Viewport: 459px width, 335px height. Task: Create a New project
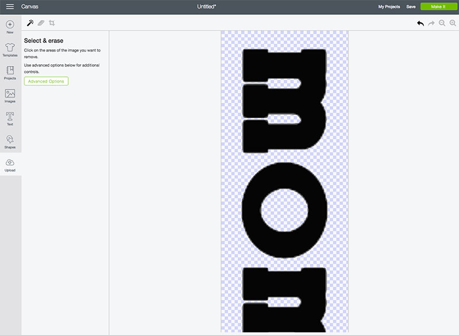(10, 27)
